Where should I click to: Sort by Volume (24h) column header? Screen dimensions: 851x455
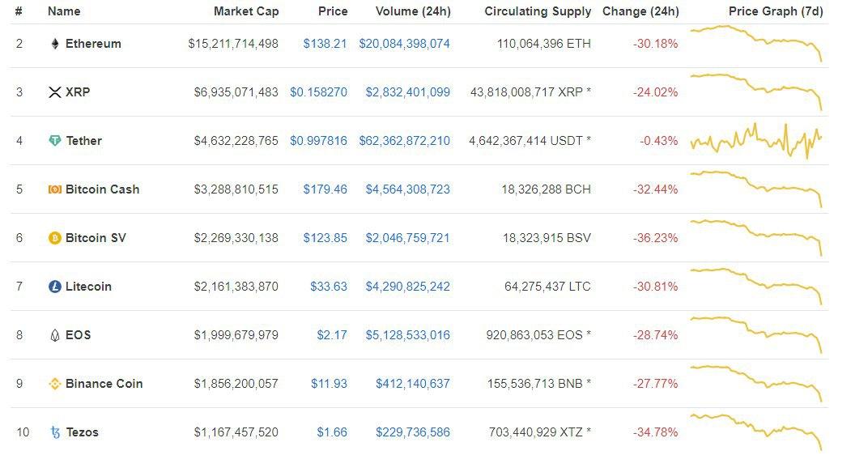413,11
